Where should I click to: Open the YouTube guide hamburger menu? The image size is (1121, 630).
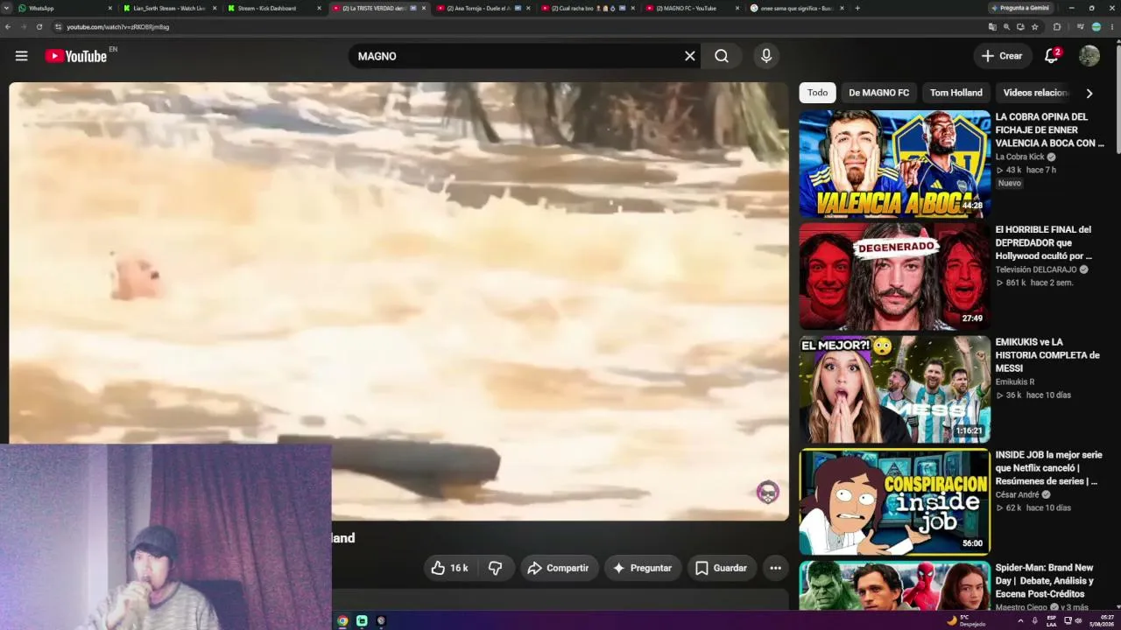click(x=22, y=56)
